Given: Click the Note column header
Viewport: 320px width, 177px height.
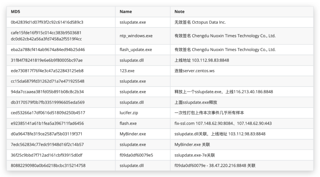Looking at the screenshot, I should point(179,12).
